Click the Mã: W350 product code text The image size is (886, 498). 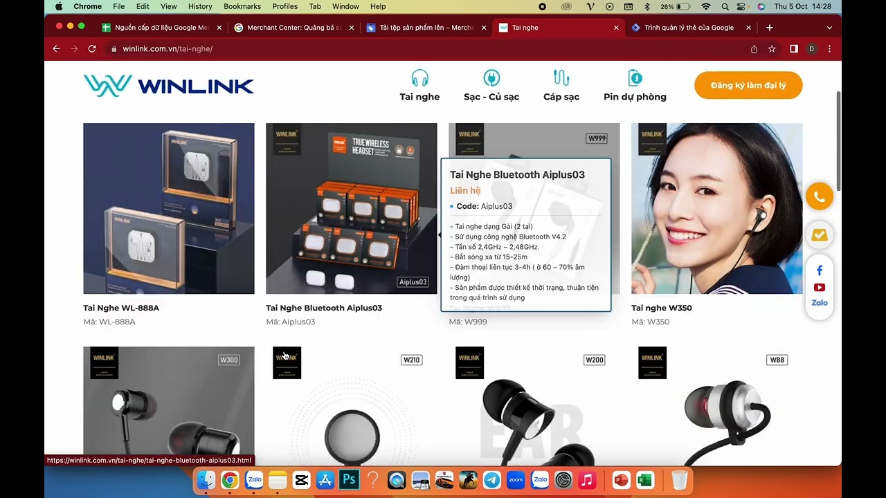(x=651, y=322)
